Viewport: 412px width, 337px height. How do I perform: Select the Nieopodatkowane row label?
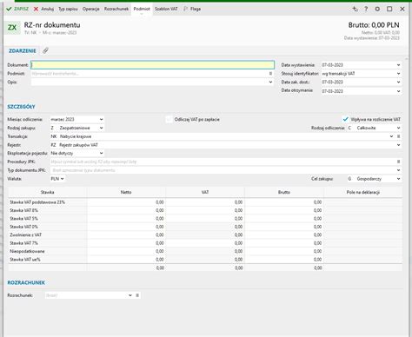tap(27, 251)
